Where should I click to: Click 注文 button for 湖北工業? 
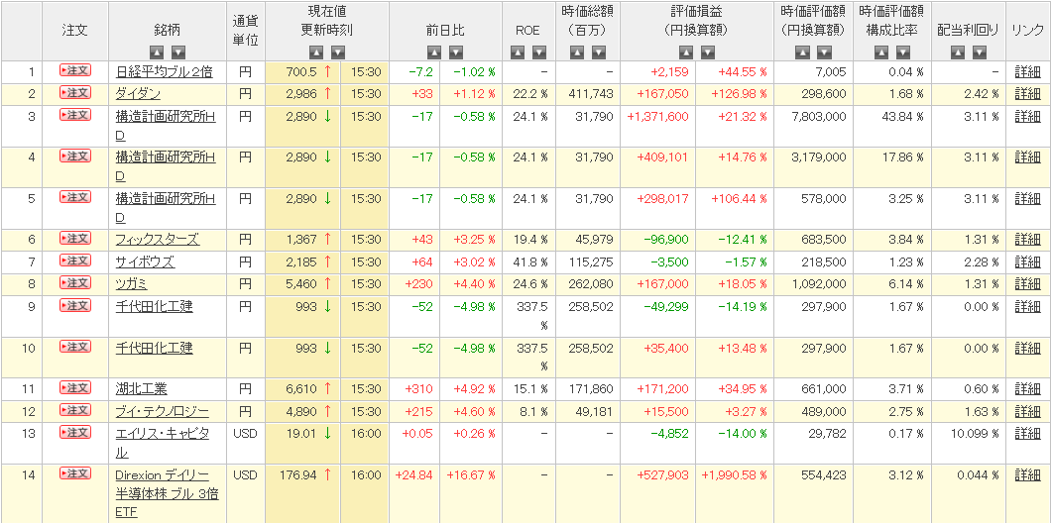click(75, 387)
